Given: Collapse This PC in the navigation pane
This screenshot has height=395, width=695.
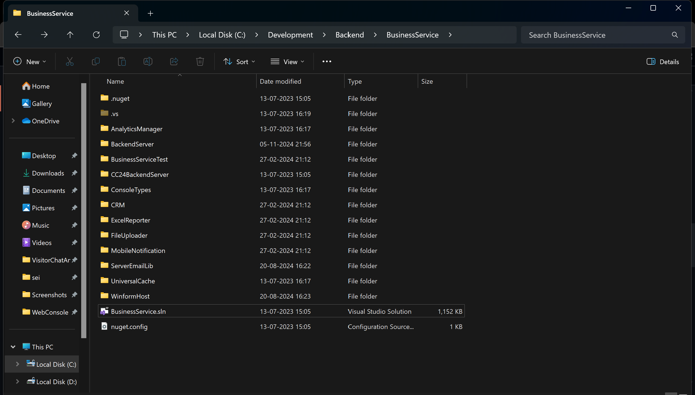Looking at the screenshot, I should tap(13, 347).
